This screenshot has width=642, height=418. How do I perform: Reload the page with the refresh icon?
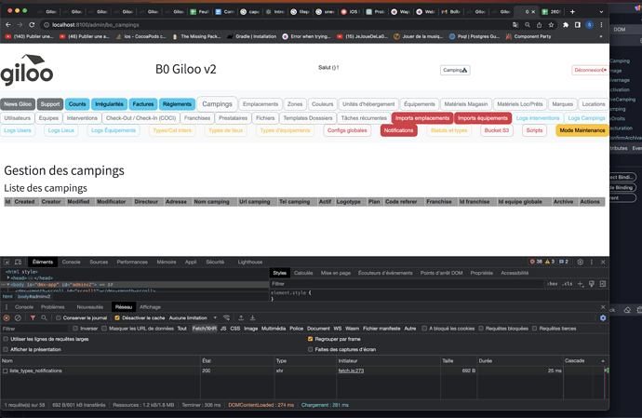pos(32,25)
